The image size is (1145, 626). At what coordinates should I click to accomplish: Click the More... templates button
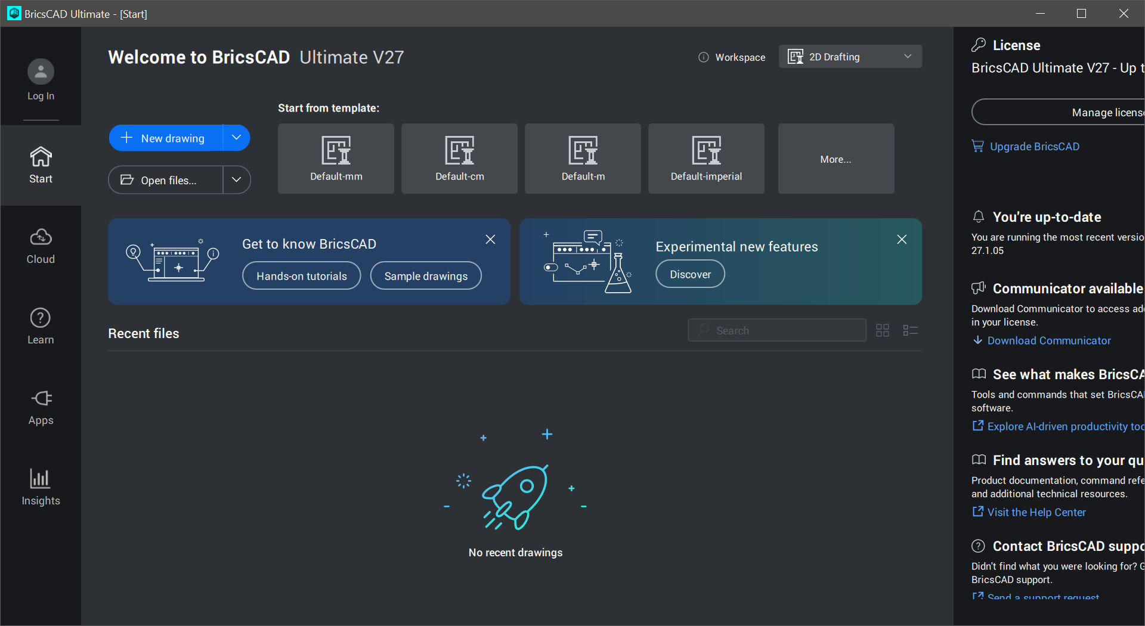pos(836,159)
